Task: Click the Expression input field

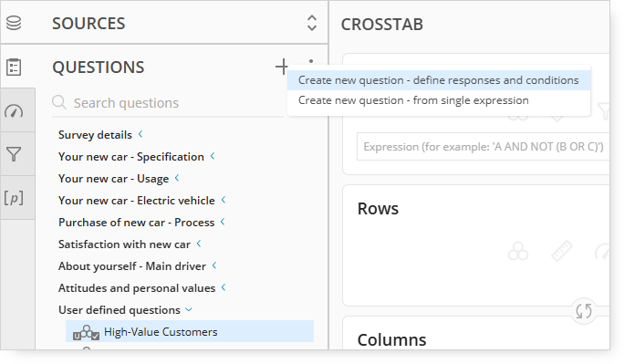Action: pyautogui.click(x=484, y=147)
